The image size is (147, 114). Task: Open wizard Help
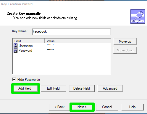click(x=133, y=107)
